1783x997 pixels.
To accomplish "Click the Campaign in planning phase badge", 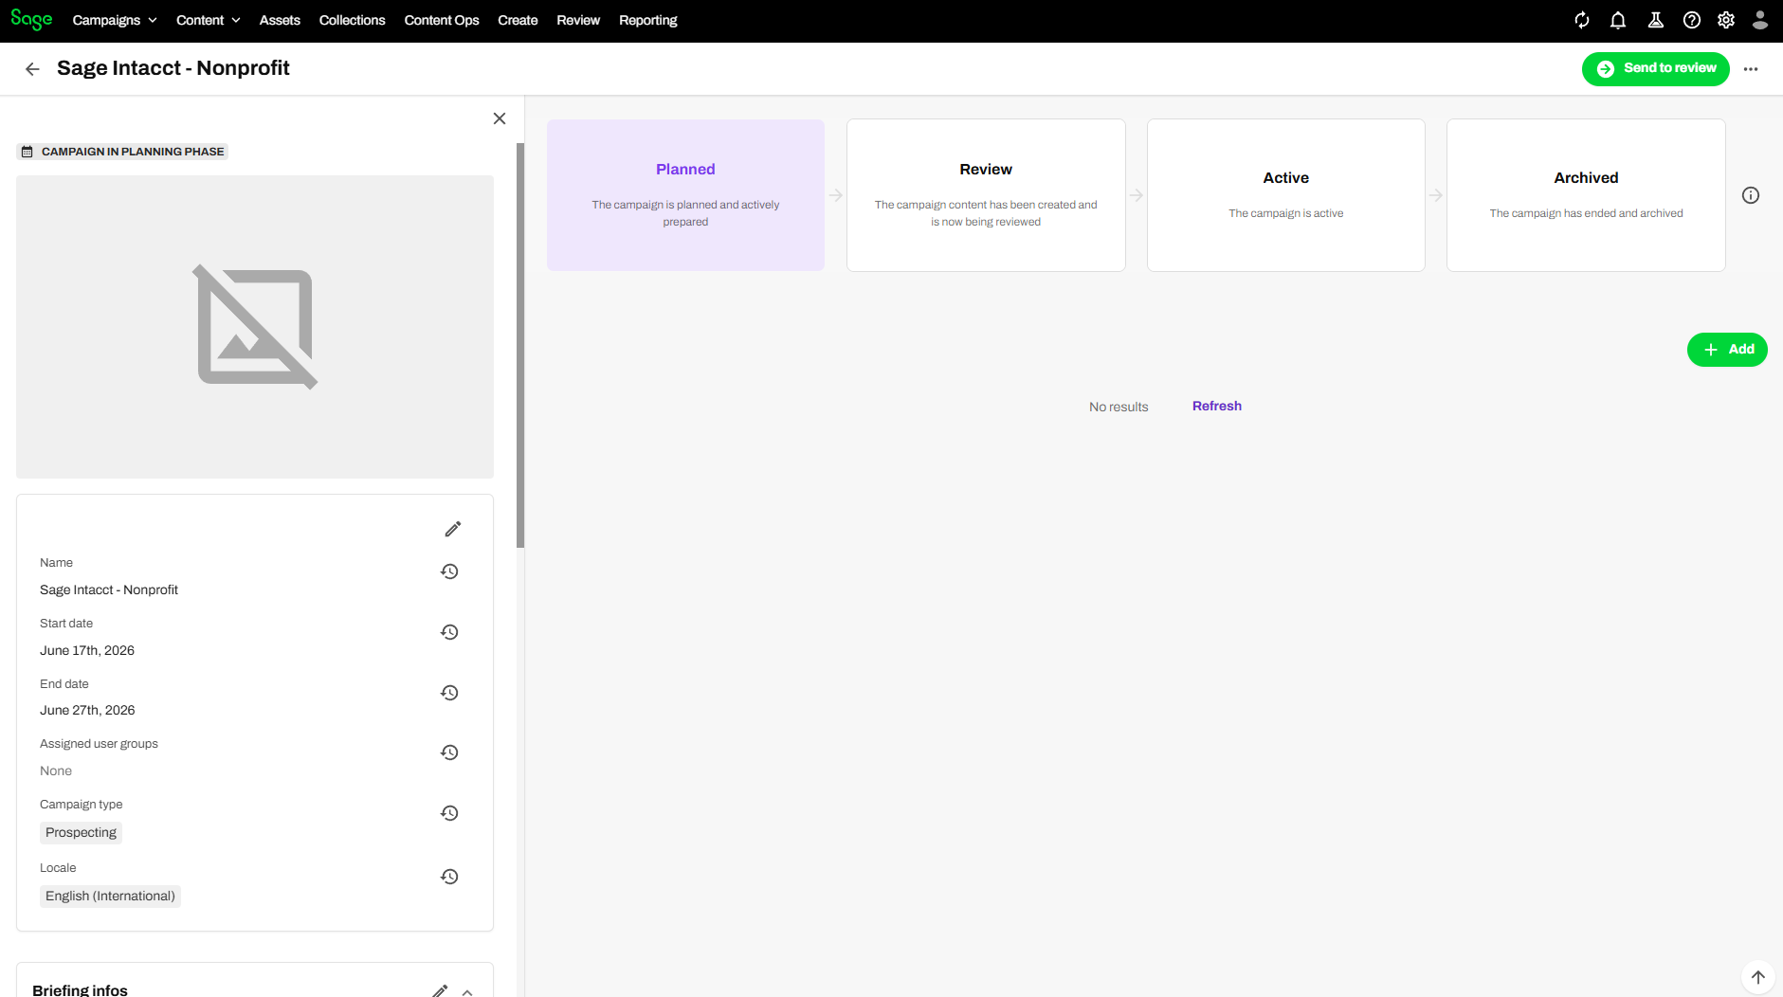I will (122, 152).
